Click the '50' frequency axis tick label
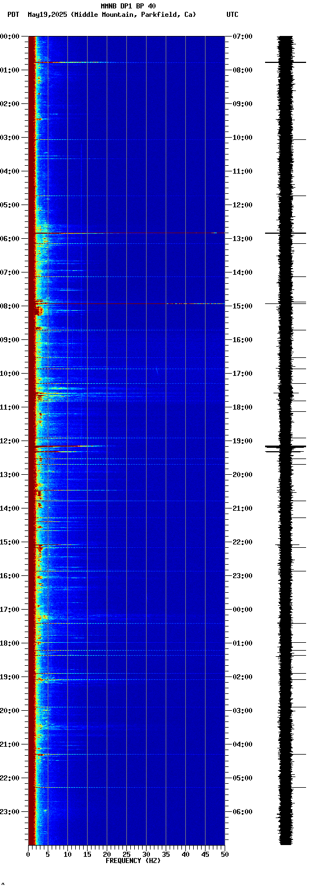310x890 pixels. 225,855
